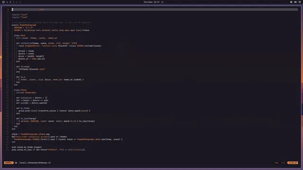Image resolution: width=303 pixels, height=170 pixels.
Task: Click the class Shot line
Action: [19, 35]
